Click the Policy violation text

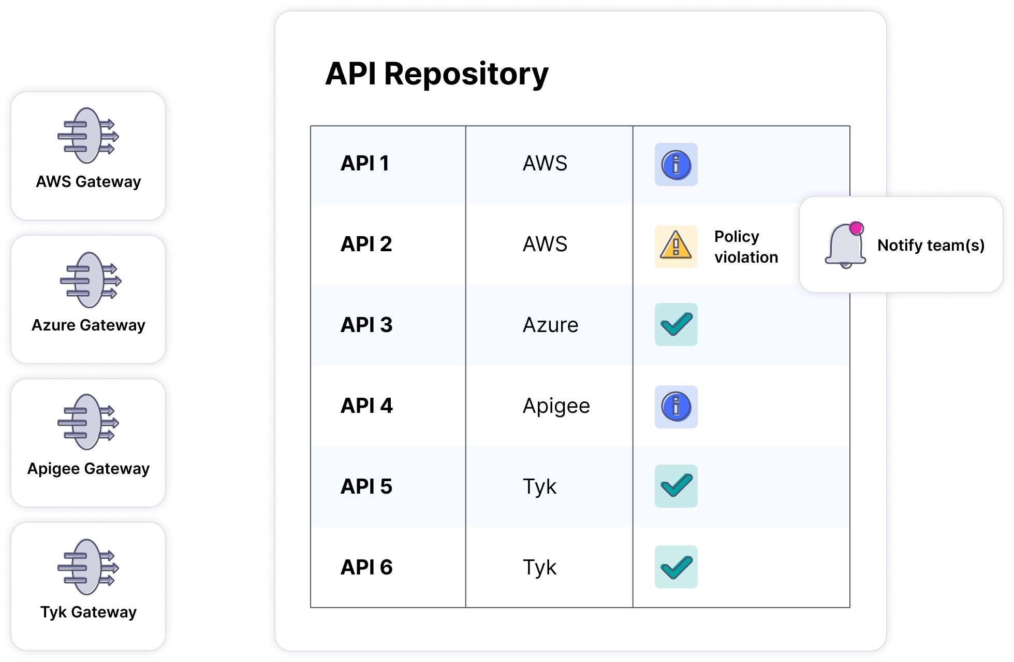point(746,247)
